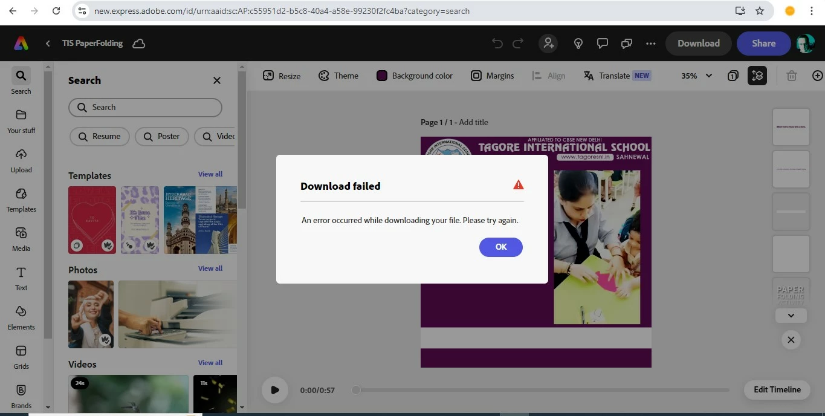Go back using arrow beside TIS PaperFolding
Viewport: 825px width, 416px height.
[48, 44]
